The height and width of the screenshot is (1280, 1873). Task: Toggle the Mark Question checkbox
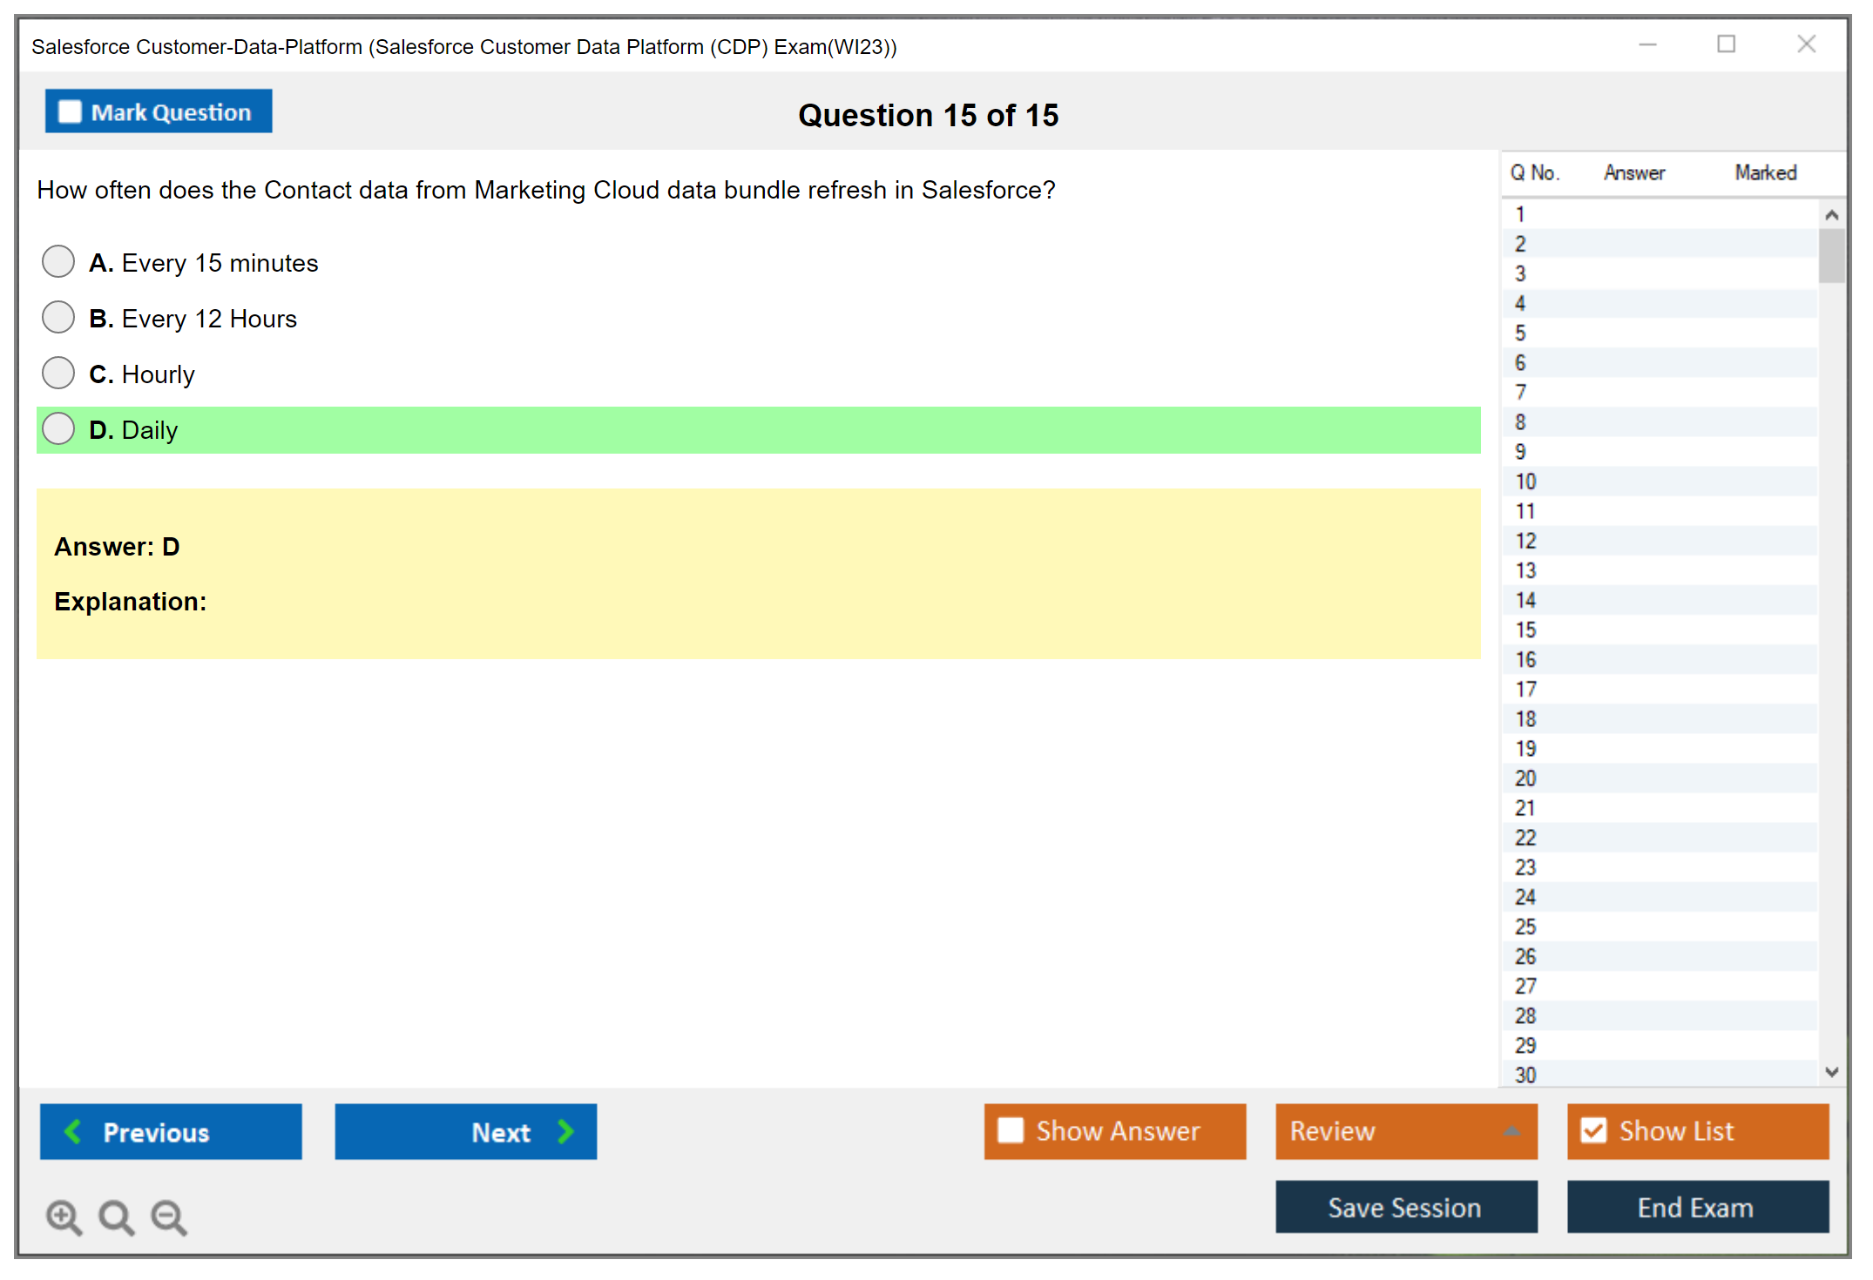(x=70, y=111)
